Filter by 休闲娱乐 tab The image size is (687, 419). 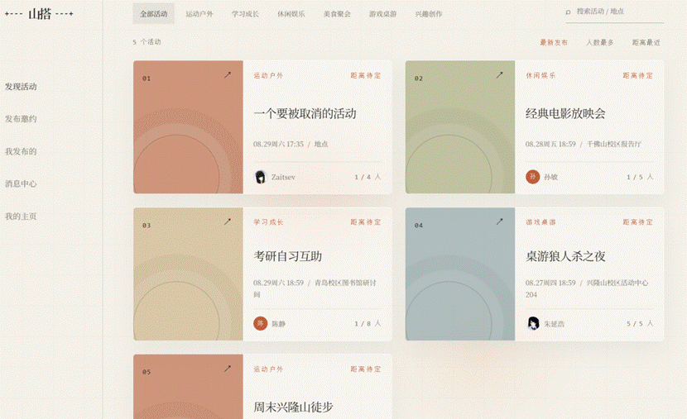tap(291, 14)
